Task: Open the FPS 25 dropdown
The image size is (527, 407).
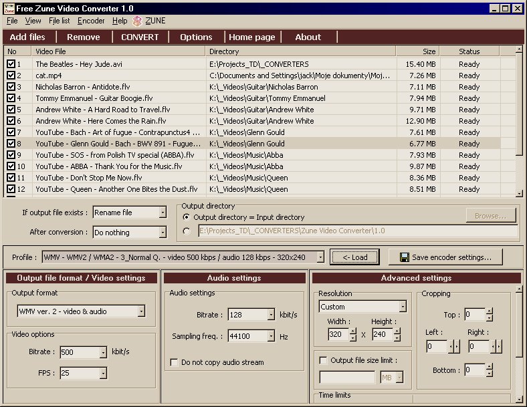Action: [x=103, y=373]
